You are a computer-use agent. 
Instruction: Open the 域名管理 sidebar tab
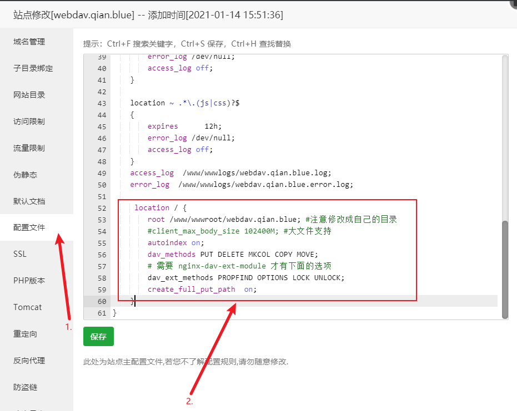click(29, 42)
